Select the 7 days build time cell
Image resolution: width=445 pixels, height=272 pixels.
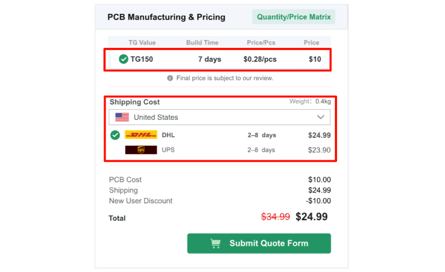click(210, 59)
